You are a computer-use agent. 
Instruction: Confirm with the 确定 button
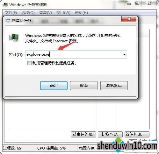(54, 86)
